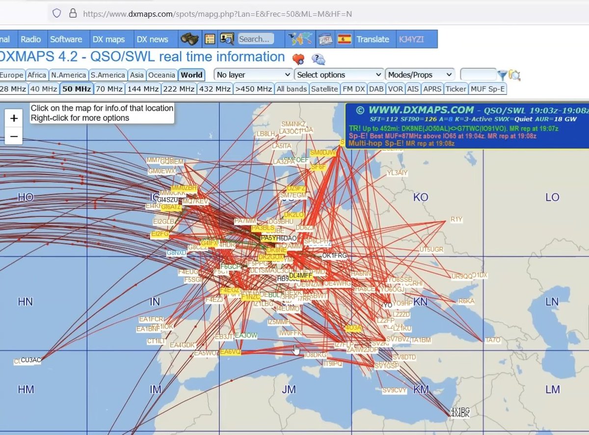Switch to the 144 MHz band
Viewport: 589px width, 435px height.
pyautogui.click(x=143, y=89)
